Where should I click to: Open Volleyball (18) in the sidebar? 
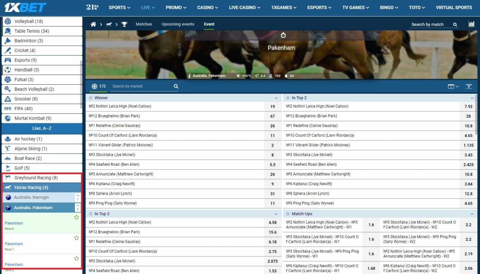[x=42, y=21]
